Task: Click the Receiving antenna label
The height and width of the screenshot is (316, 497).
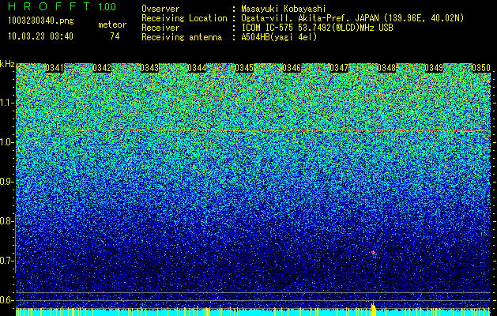Action: (x=182, y=37)
